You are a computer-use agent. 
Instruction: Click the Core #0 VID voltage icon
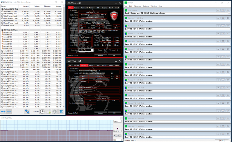pyautogui.click(x=2, y=32)
